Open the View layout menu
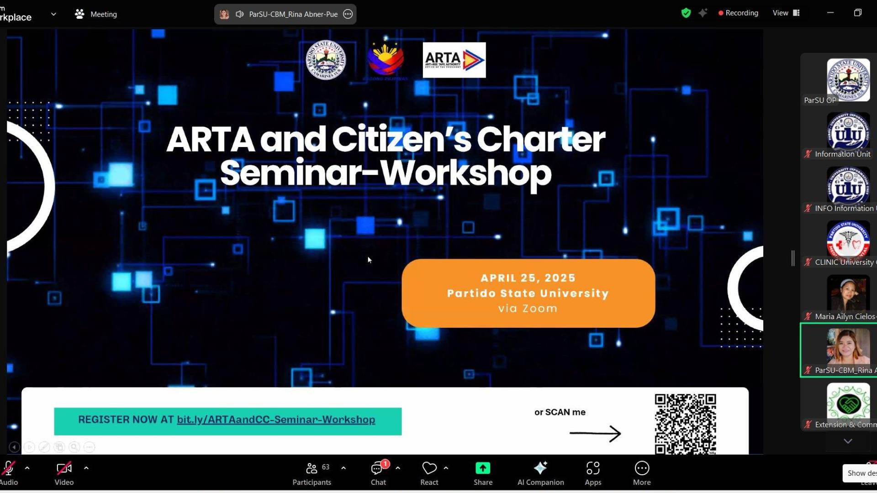Viewport: 877px width, 493px height. coord(786,13)
